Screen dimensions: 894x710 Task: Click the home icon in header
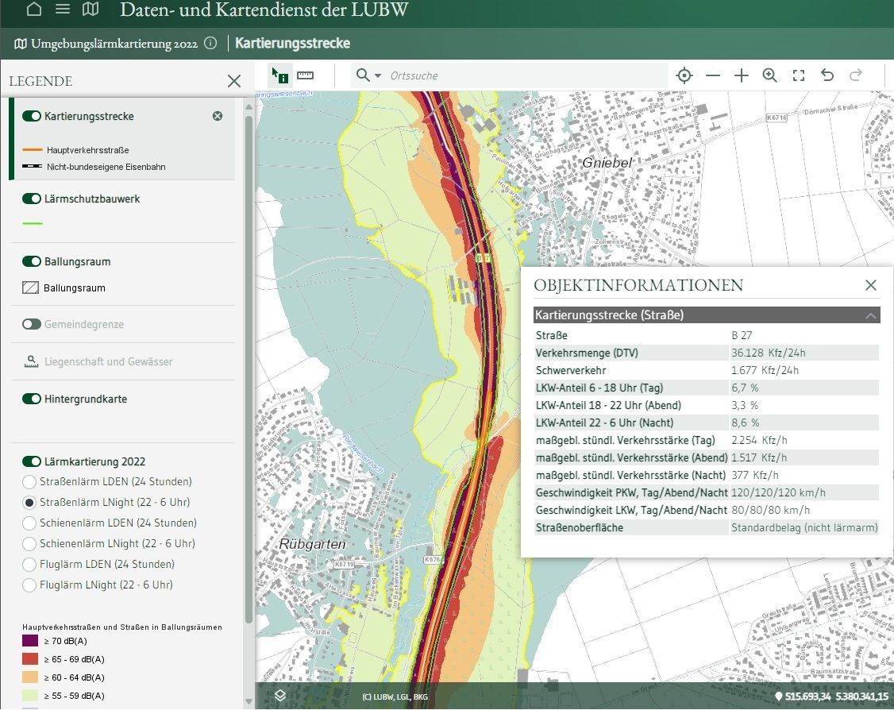point(34,10)
